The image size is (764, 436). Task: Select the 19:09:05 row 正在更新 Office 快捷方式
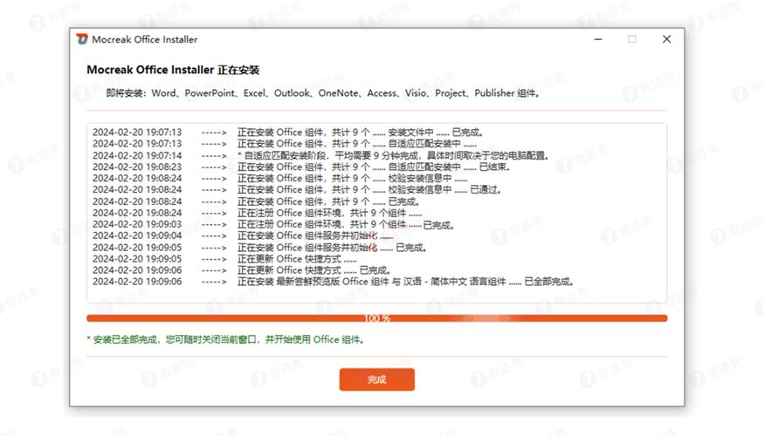(x=224, y=259)
